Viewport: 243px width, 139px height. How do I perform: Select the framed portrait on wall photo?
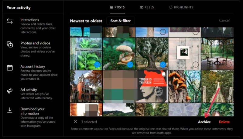tap(196, 65)
